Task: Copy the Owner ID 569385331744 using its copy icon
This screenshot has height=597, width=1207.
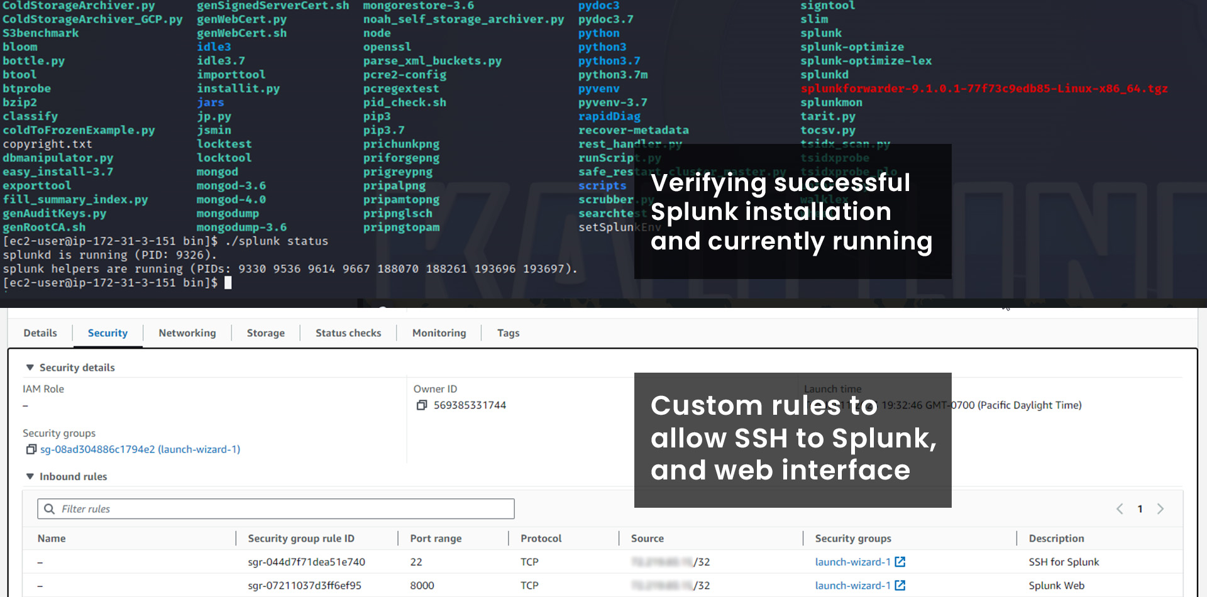Action: (x=422, y=405)
